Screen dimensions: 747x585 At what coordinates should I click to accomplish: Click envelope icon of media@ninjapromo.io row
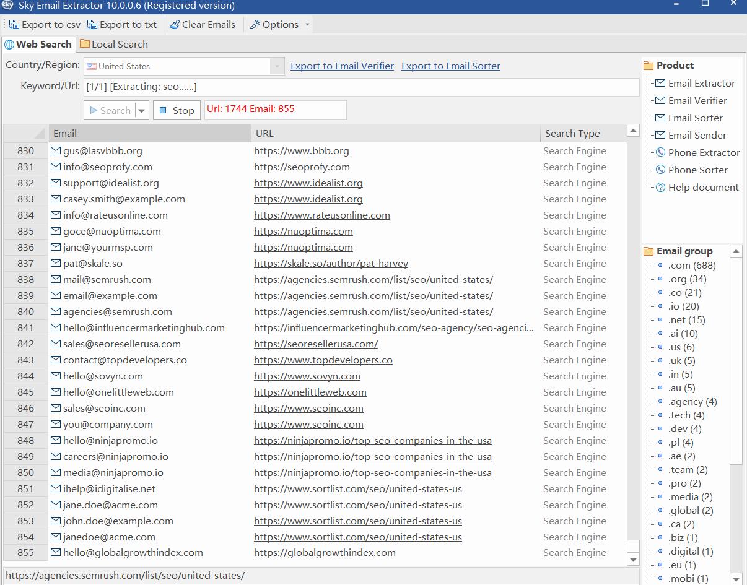[56, 472]
